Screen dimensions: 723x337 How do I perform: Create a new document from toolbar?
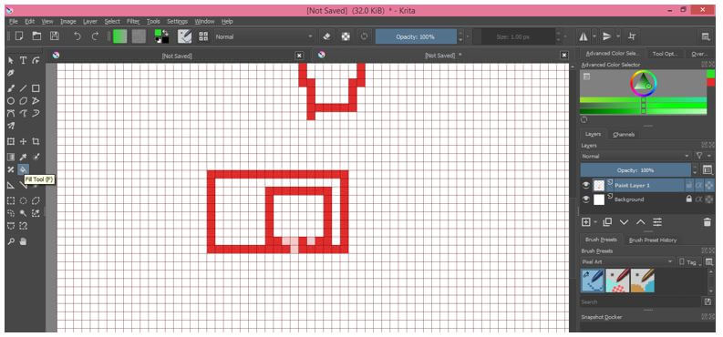19,36
